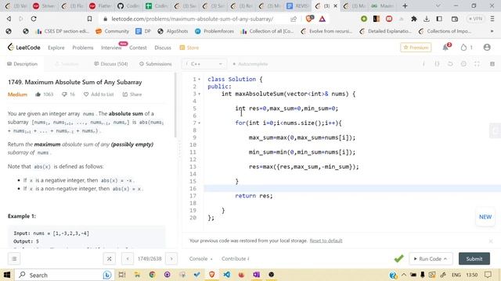Click Add to List

(x=99, y=94)
